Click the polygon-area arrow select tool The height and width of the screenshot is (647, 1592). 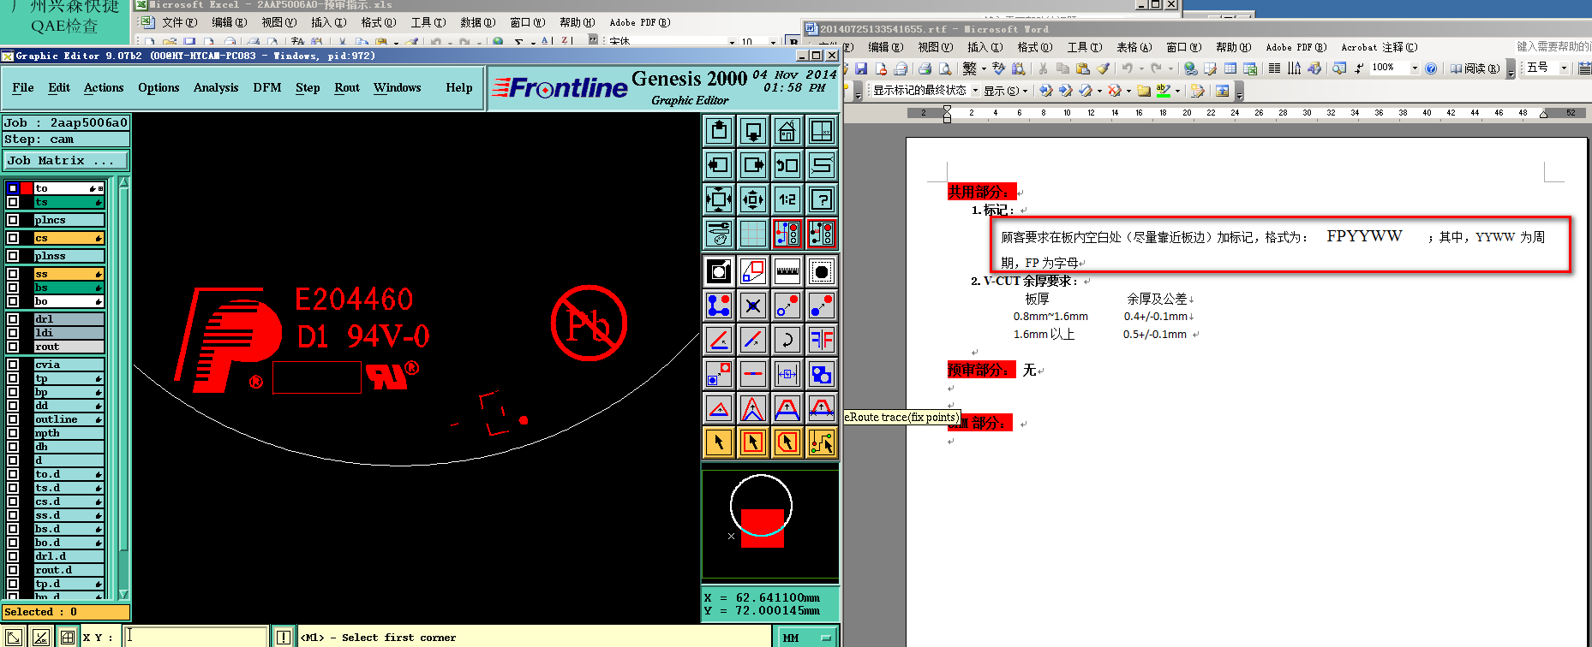tap(787, 442)
